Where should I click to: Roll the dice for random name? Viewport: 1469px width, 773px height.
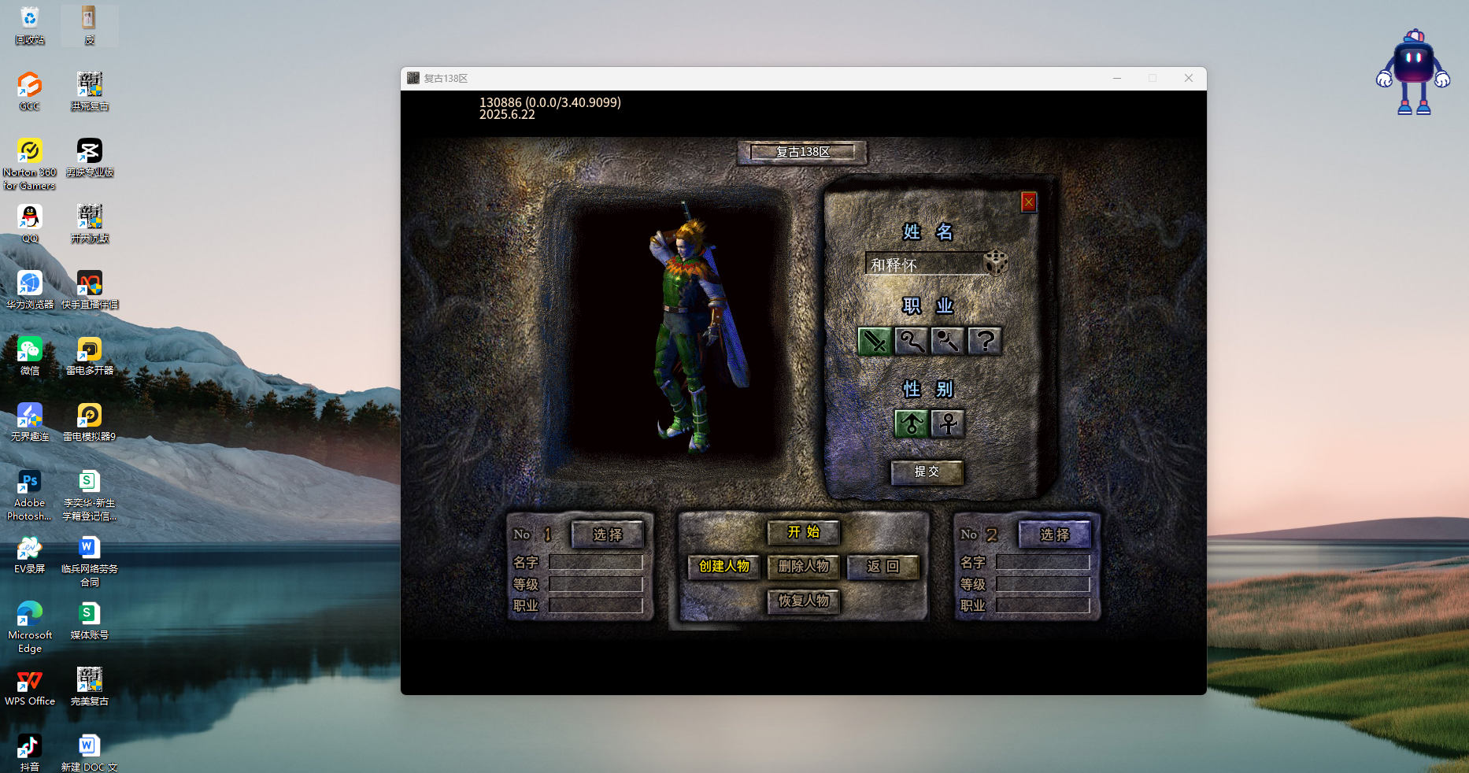pos(996,263)
